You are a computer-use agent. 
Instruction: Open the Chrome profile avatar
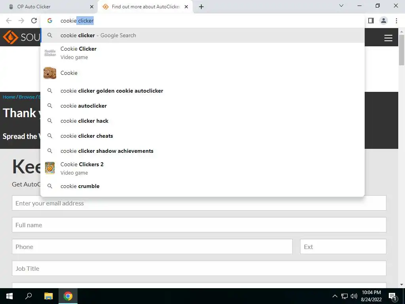point(384,21)
